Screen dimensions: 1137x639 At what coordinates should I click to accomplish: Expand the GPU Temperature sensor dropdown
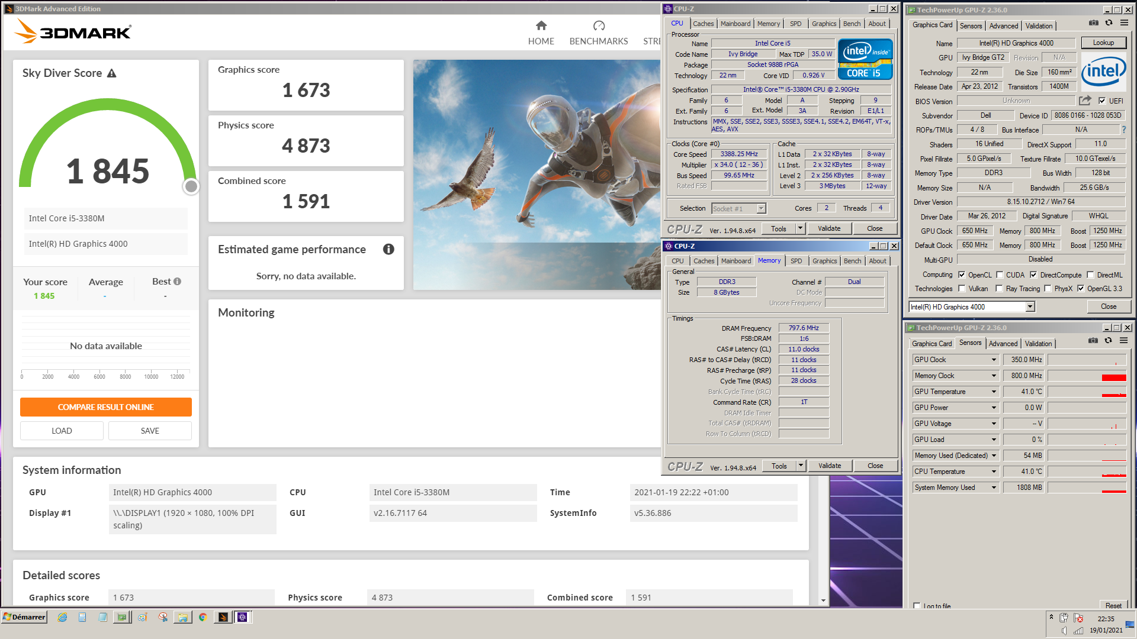994,392
